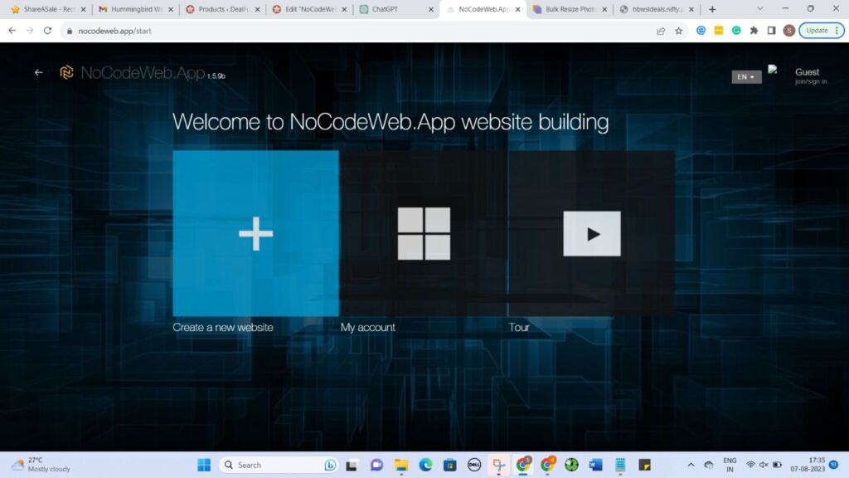Open Task View in the taskbar
The image size is (849, 478).
[352, 465]
